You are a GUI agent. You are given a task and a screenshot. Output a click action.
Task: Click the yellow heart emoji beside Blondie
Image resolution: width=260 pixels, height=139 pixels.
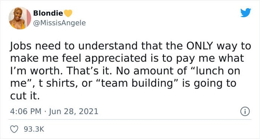click(68, 13)
